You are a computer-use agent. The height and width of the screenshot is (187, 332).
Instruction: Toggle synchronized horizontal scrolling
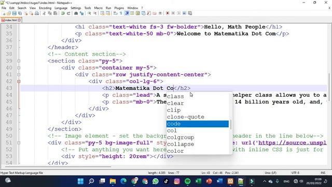pos(108,13)
